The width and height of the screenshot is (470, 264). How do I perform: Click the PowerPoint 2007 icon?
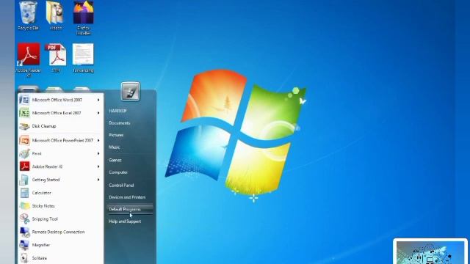[24, 140]
